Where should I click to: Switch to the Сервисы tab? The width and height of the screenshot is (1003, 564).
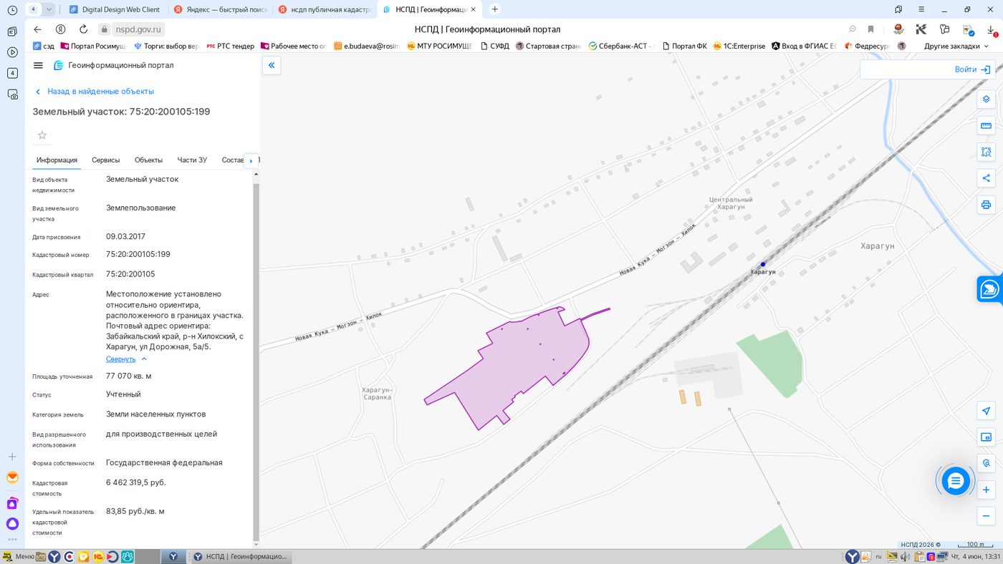(106, 160)
